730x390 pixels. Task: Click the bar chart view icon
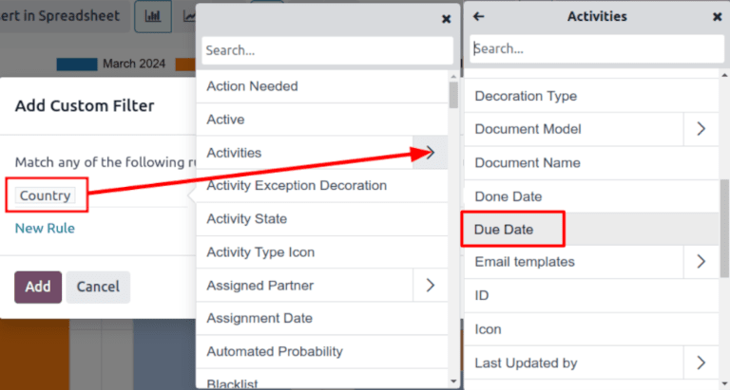tap(152, 16)
